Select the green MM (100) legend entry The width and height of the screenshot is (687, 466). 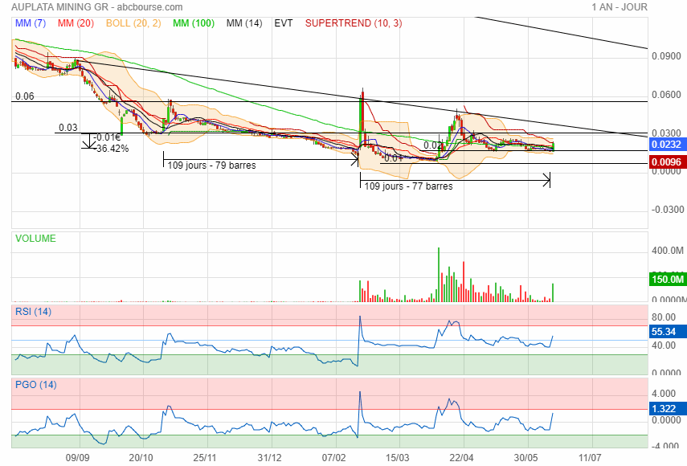[194, 23]
